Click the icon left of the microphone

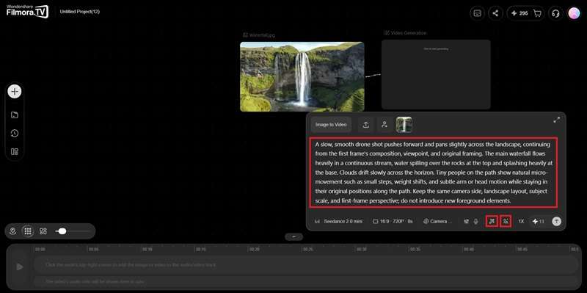[x=467, y=222]
